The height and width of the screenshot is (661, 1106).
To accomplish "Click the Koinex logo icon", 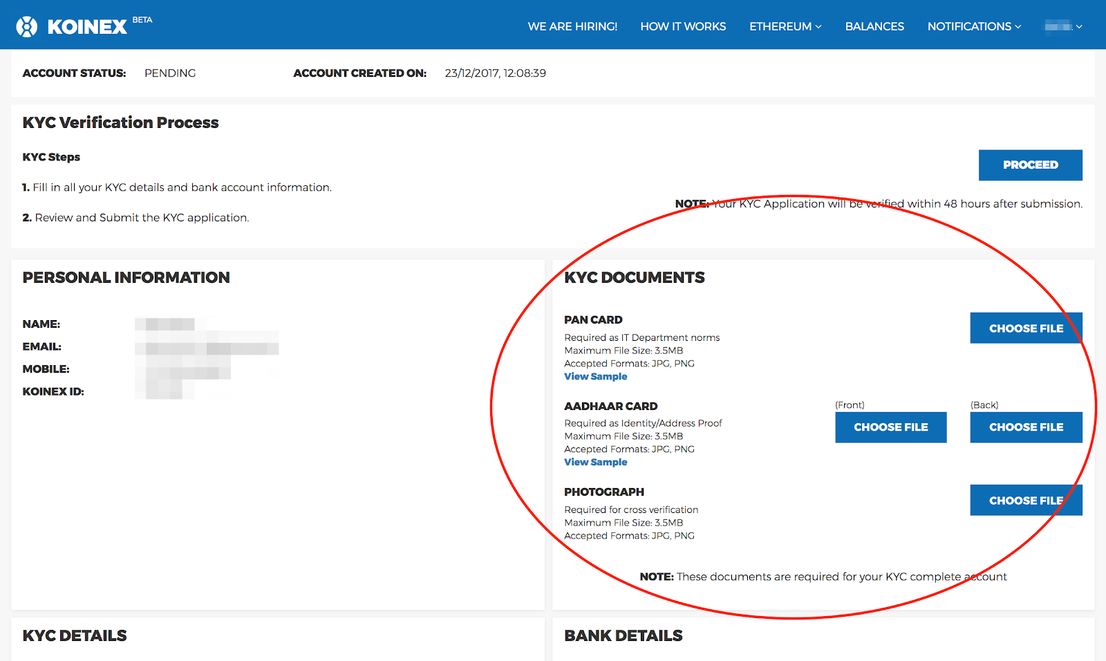I will pos(27,26).
